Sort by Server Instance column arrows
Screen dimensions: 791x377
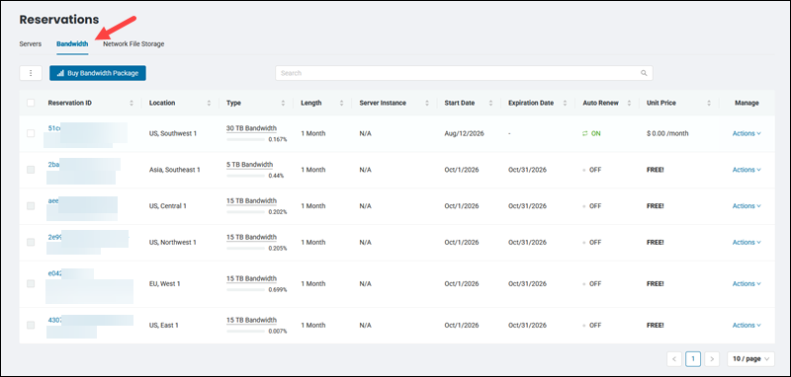(x=427, y=103)
